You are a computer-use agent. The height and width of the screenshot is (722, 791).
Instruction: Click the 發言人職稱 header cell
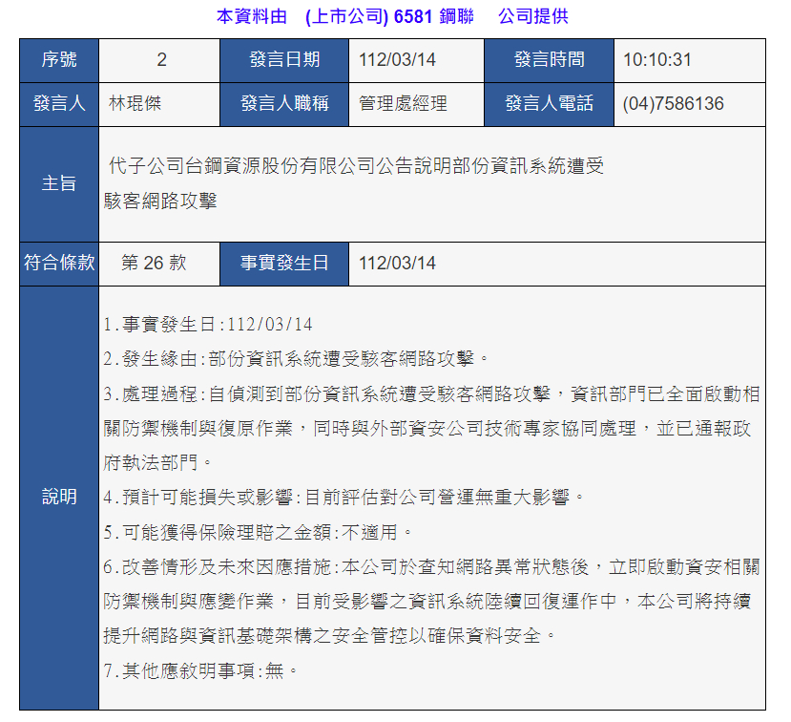284,104
